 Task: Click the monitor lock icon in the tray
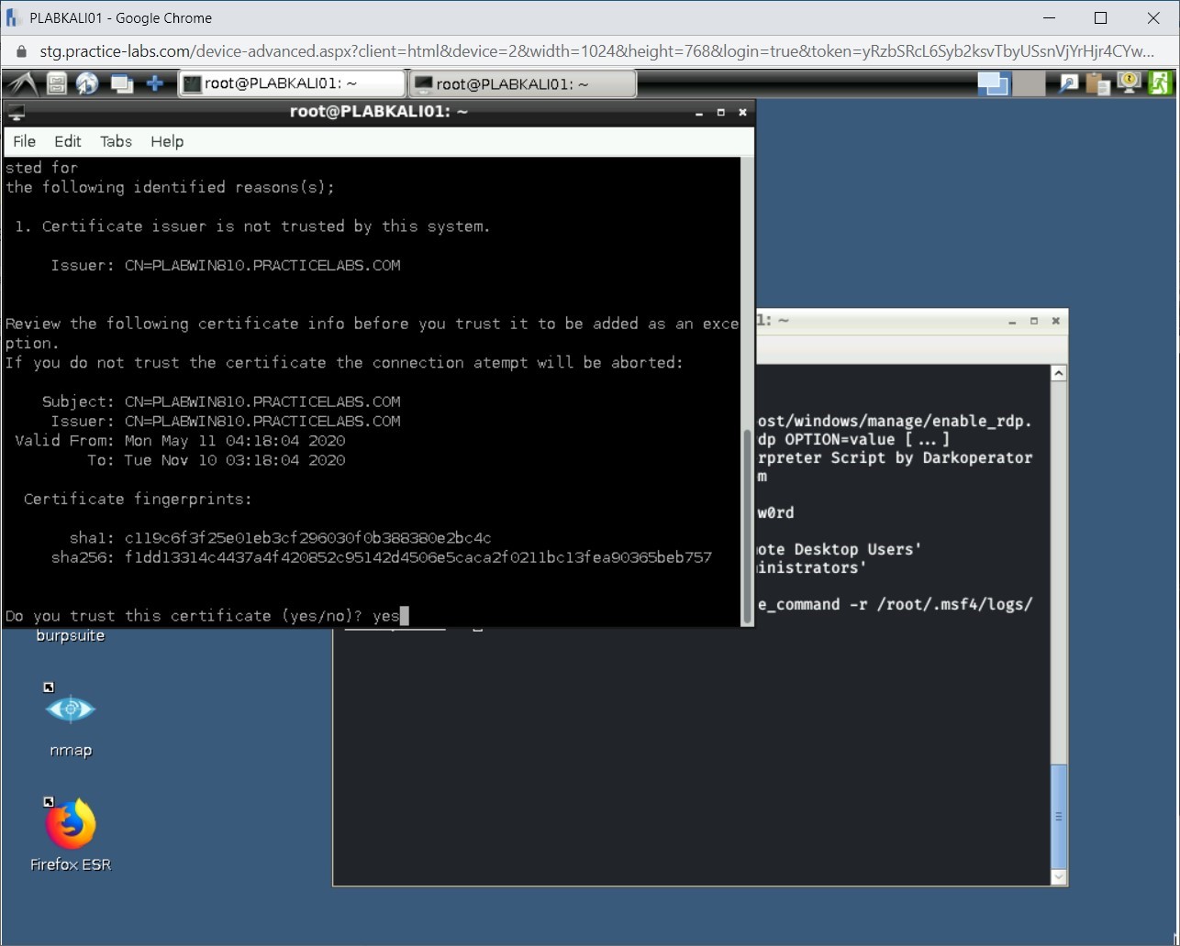point(1127,82)
